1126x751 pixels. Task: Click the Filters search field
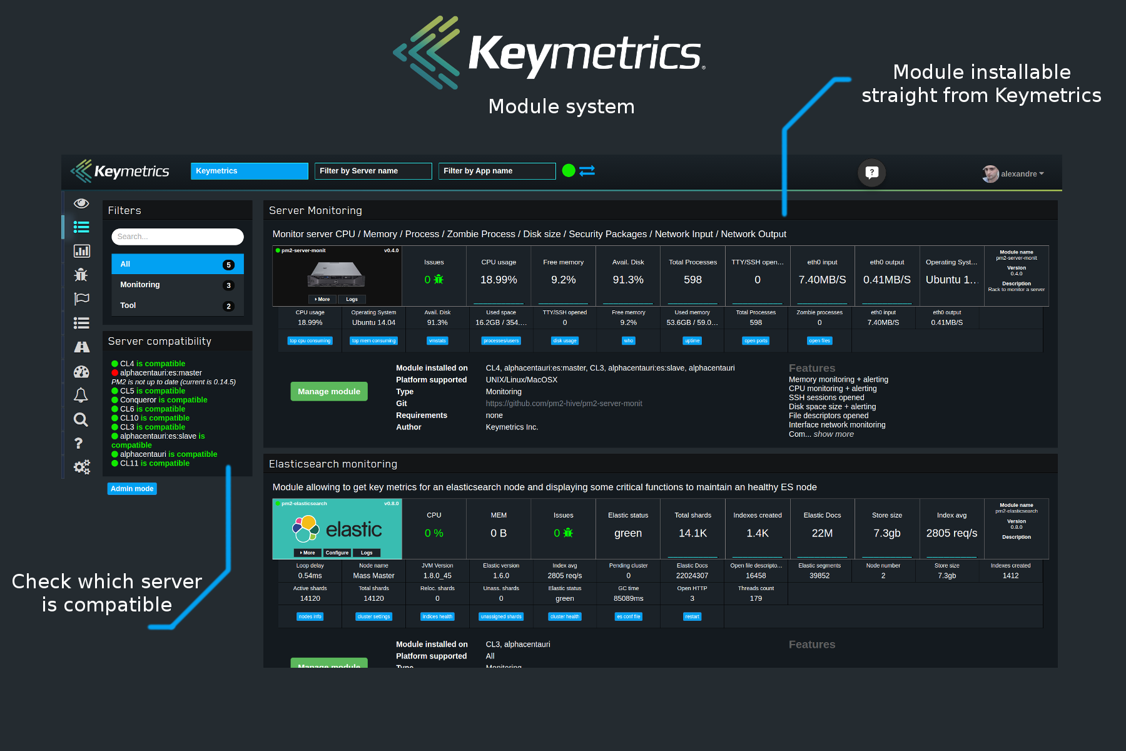click(x=178, y=237)
